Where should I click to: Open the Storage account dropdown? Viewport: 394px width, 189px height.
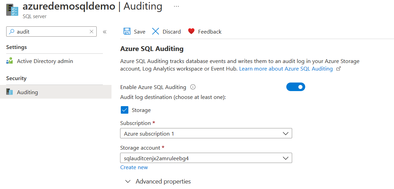(x=206, y=158)
